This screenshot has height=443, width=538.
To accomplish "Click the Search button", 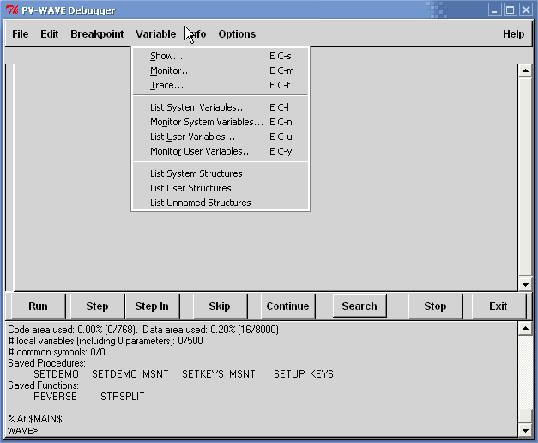I will click(x=360, y=306).
